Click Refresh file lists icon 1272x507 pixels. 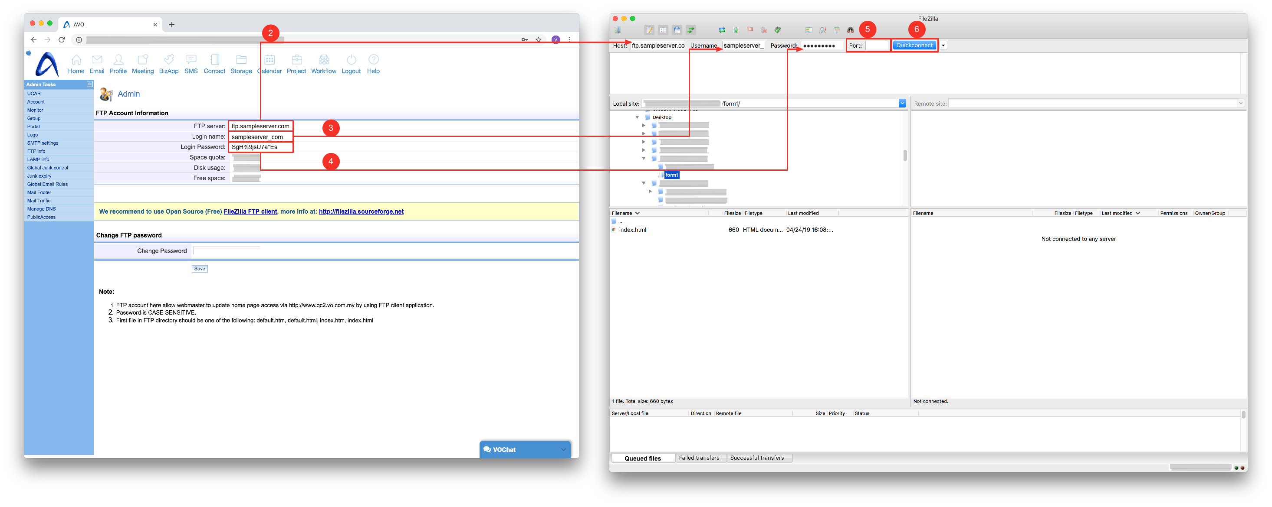tap(722, 30)
